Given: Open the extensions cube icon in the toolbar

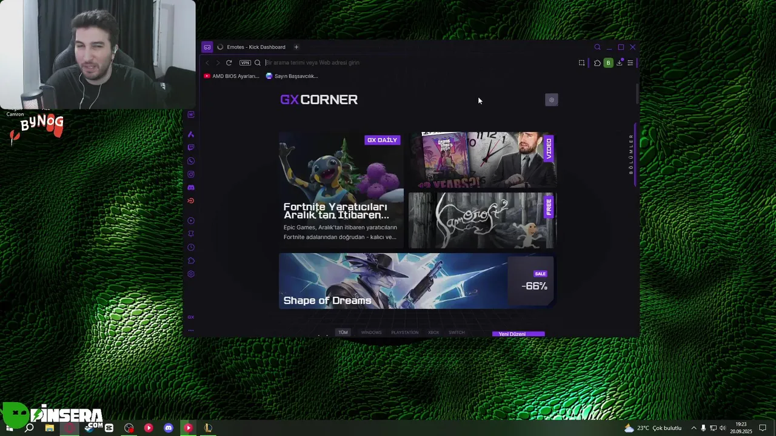Looking at the screenshot, I should (x=597, y=63).
